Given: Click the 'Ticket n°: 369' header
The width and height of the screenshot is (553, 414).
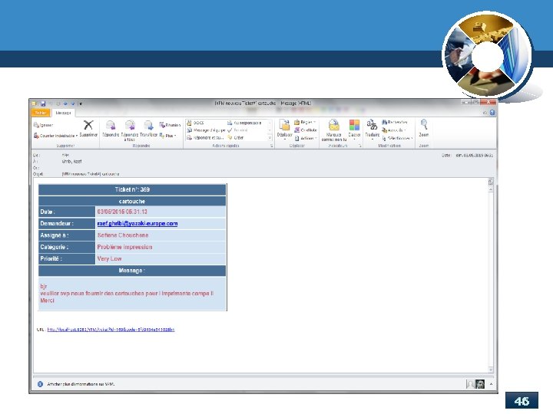Looking at the screenshot, I should pos(132,189).
